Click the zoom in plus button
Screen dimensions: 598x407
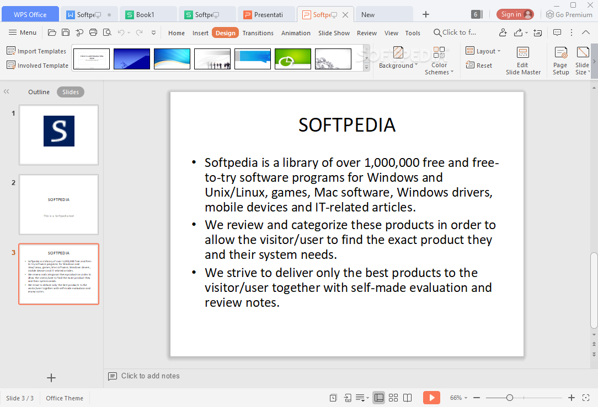coord(572,398)
